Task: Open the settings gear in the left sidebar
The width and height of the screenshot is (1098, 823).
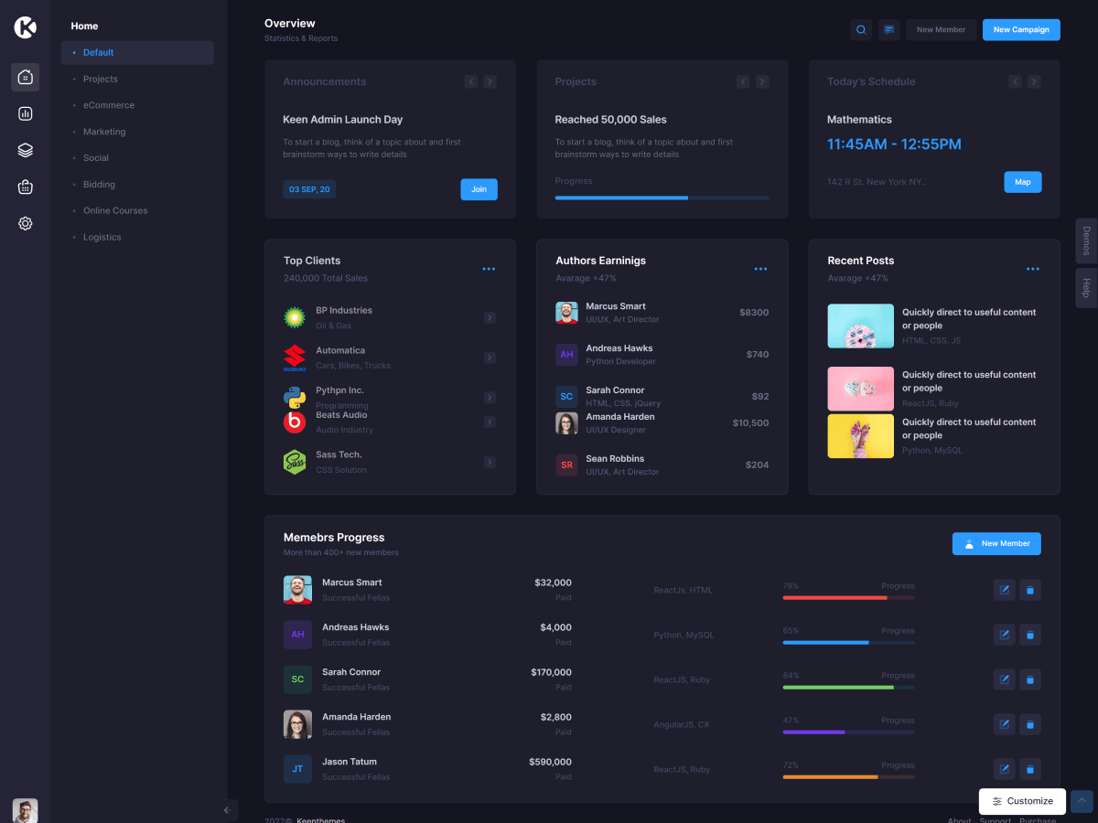Action: point(26,223)
